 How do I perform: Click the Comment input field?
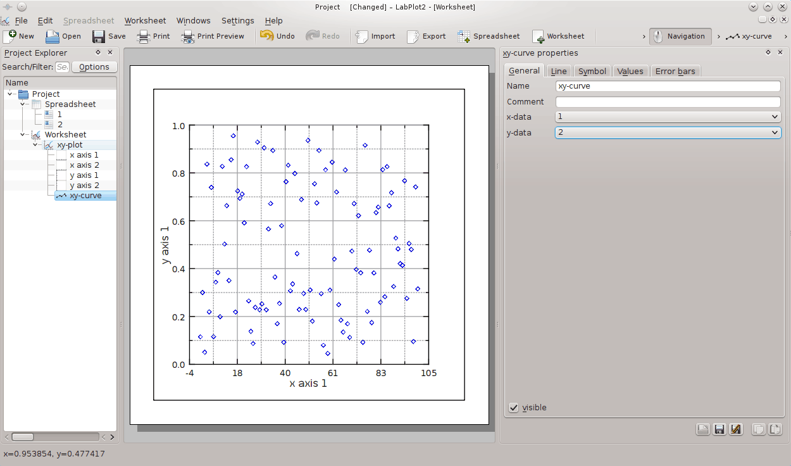point(668,101)
